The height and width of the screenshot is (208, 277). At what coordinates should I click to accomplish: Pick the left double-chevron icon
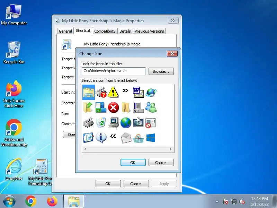(113, 136)
